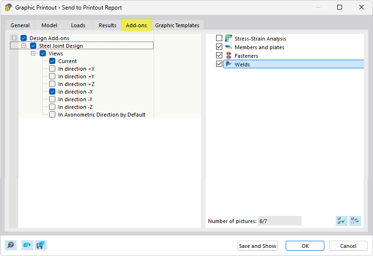373x256 pixels.
Task: Click the Cancel button
Action: coord(348,246)
